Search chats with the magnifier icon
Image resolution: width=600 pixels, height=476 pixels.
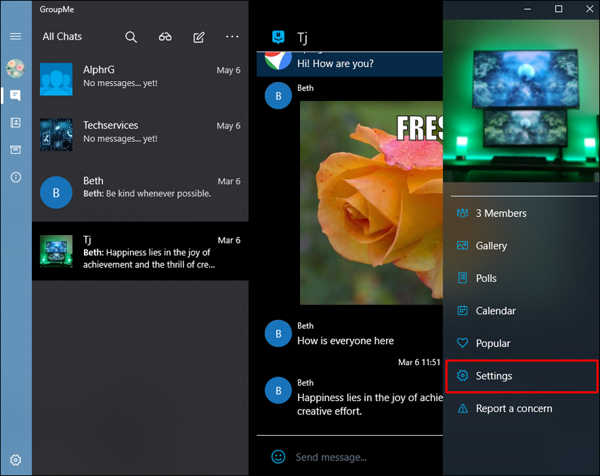tap(131, 37)
